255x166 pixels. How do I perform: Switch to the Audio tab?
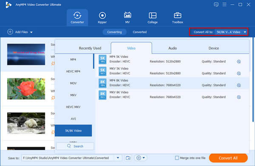[173, 48]
